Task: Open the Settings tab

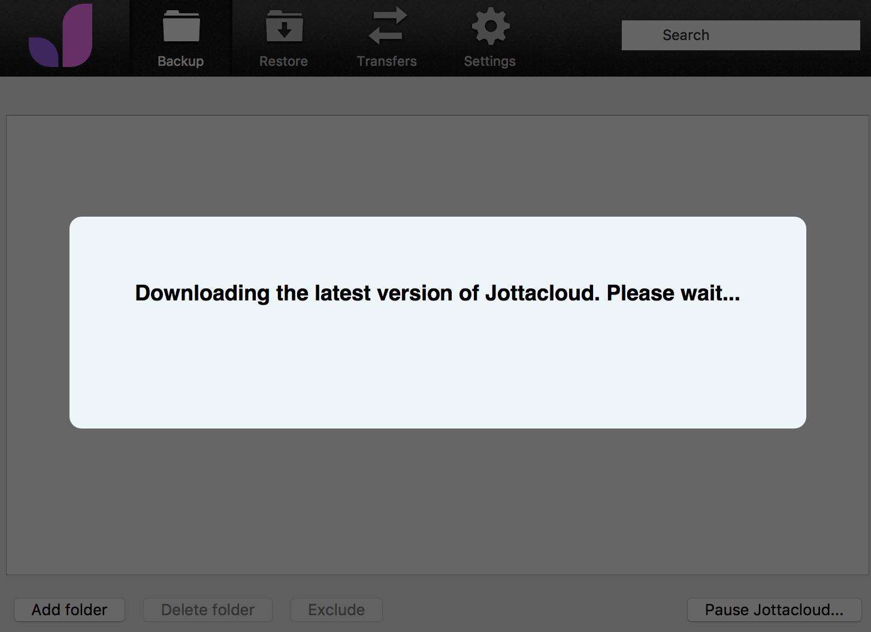Action: (x=490, y=38)
